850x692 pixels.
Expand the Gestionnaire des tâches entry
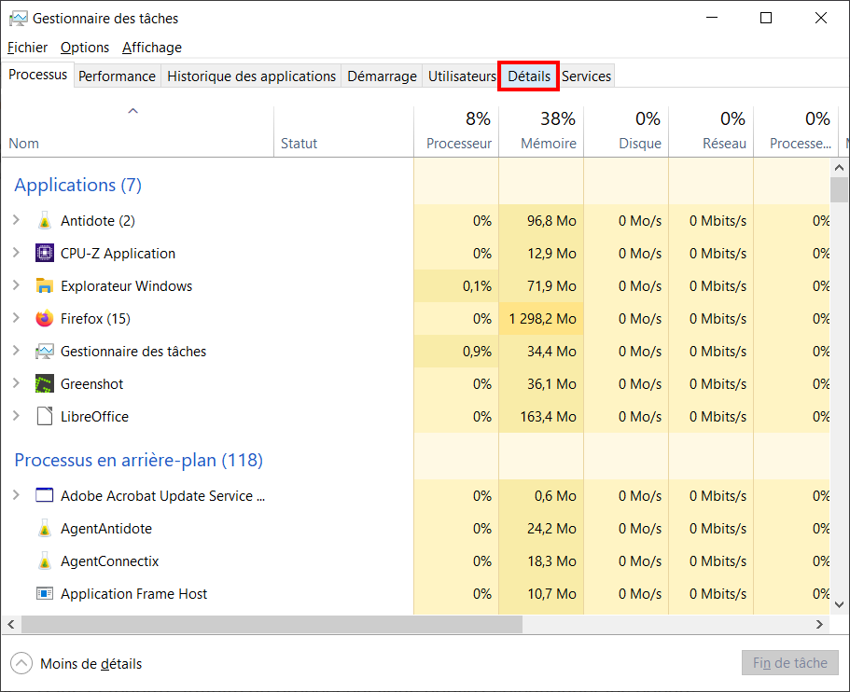click(x=16, y=351)
